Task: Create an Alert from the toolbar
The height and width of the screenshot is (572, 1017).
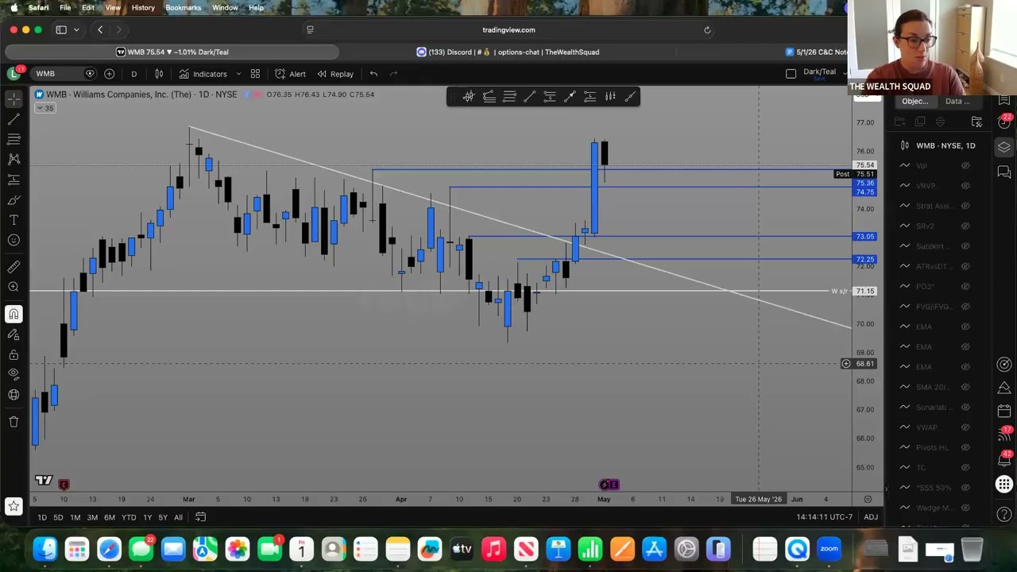Action: tap(290, 74)
